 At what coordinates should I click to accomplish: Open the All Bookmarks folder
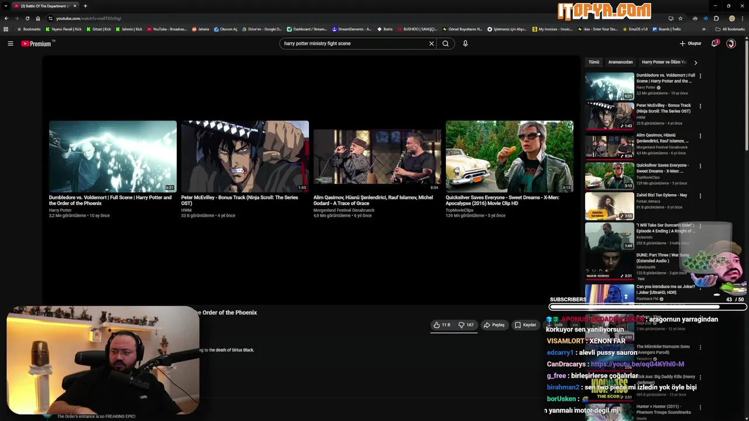coord(730,29)
